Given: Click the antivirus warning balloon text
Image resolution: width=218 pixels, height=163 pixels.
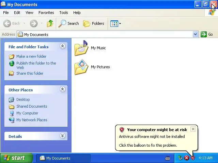Looking at the screenshot, I should (152, 137).
